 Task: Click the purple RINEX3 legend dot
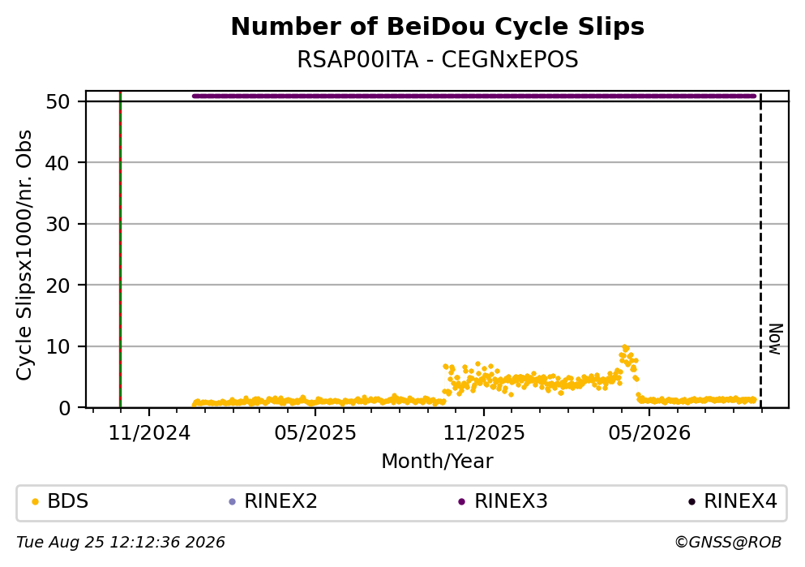click(461, 502)
